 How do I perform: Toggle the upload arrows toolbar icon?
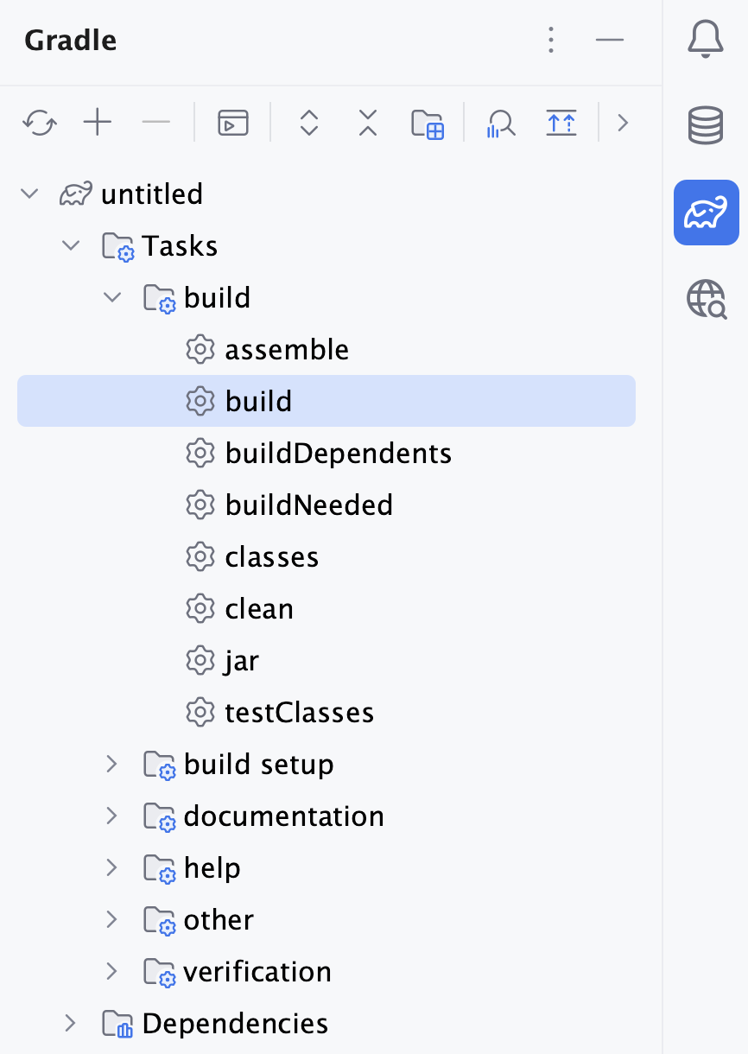click(x=561, y=123)
